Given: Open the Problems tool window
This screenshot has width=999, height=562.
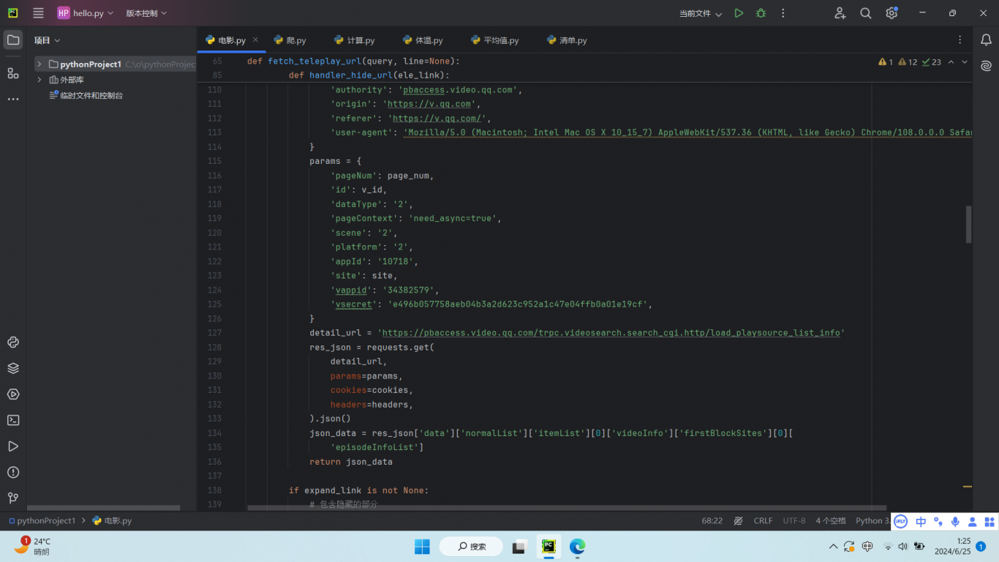Looking at the screenshot, I should 13,472.
